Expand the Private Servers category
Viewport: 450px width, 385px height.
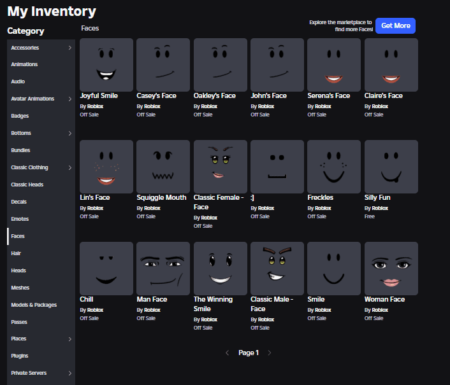coord(69,373)
